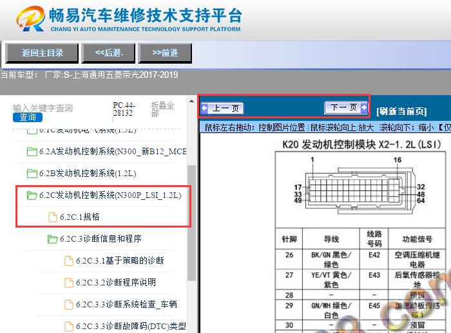Click the left arrow icon on 上一页
Viewport: 451px width, 333px height.
point(204,108)
